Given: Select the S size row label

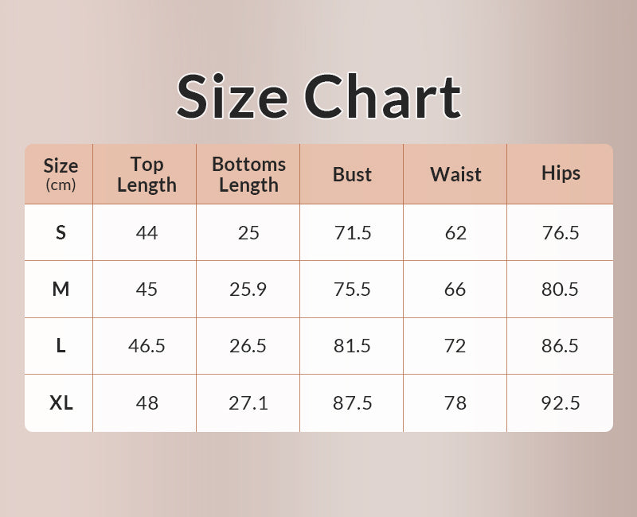Looking at the screenshot, I should point(61,233).
